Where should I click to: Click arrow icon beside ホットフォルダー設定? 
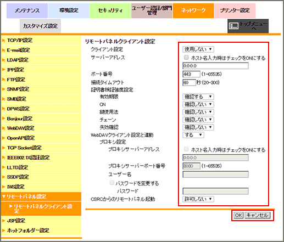(x=3, y=230)
